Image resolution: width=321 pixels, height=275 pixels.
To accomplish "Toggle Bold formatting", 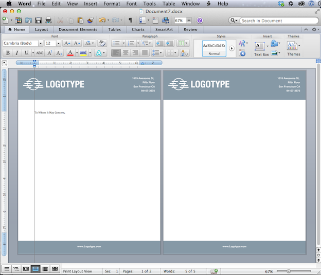I will [x=8, y=53].
